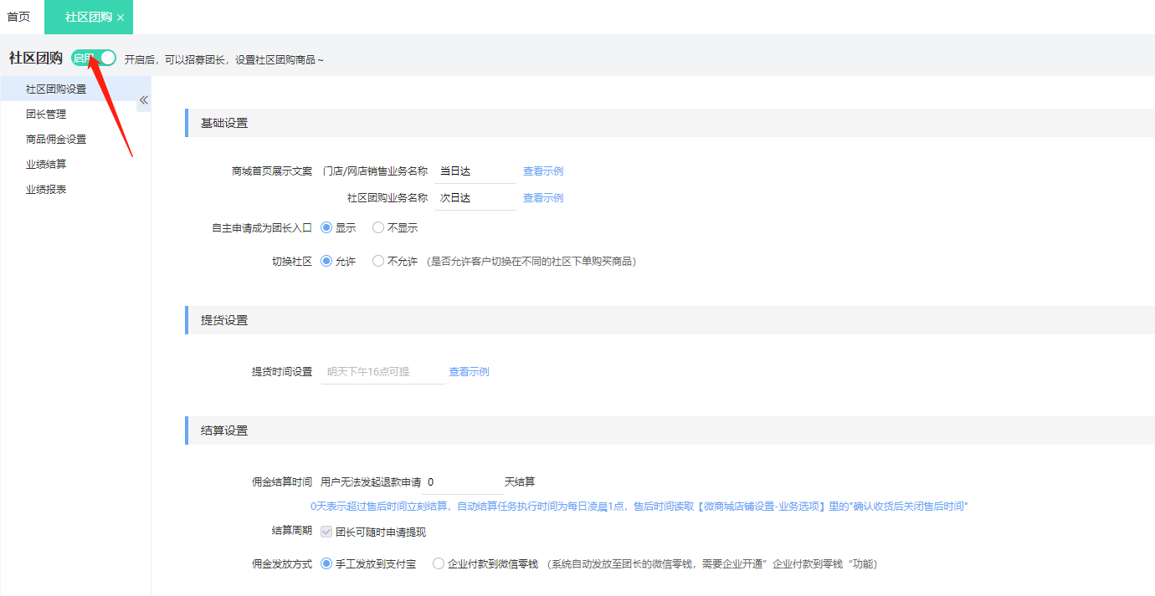Select 企业付款到微信零钱 as 佣金发放方式
This screenshot has height=596, width=1155.
tap(438, 563)
